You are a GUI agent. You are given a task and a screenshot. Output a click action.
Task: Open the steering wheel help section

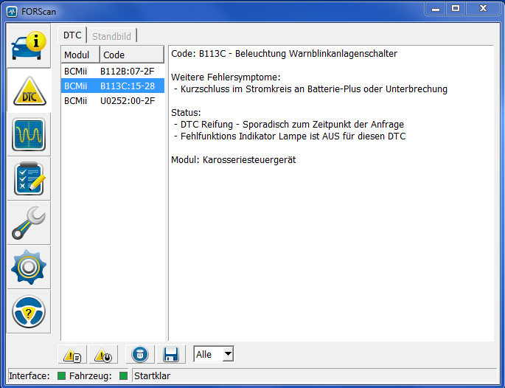pyautogui.click(x=29, y=312)
